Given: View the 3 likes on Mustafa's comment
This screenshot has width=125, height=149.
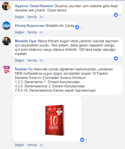Looking at the screenshot, I should pyautogui.click(x=118, y=58).
